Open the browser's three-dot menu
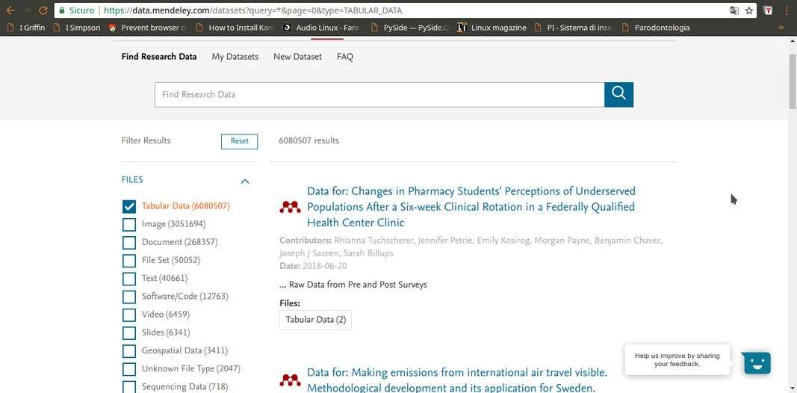The width and height of the screenshot is (797, 393). (x=787, y=10)
